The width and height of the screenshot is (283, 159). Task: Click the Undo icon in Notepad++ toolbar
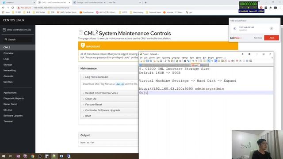coord(177,61)
